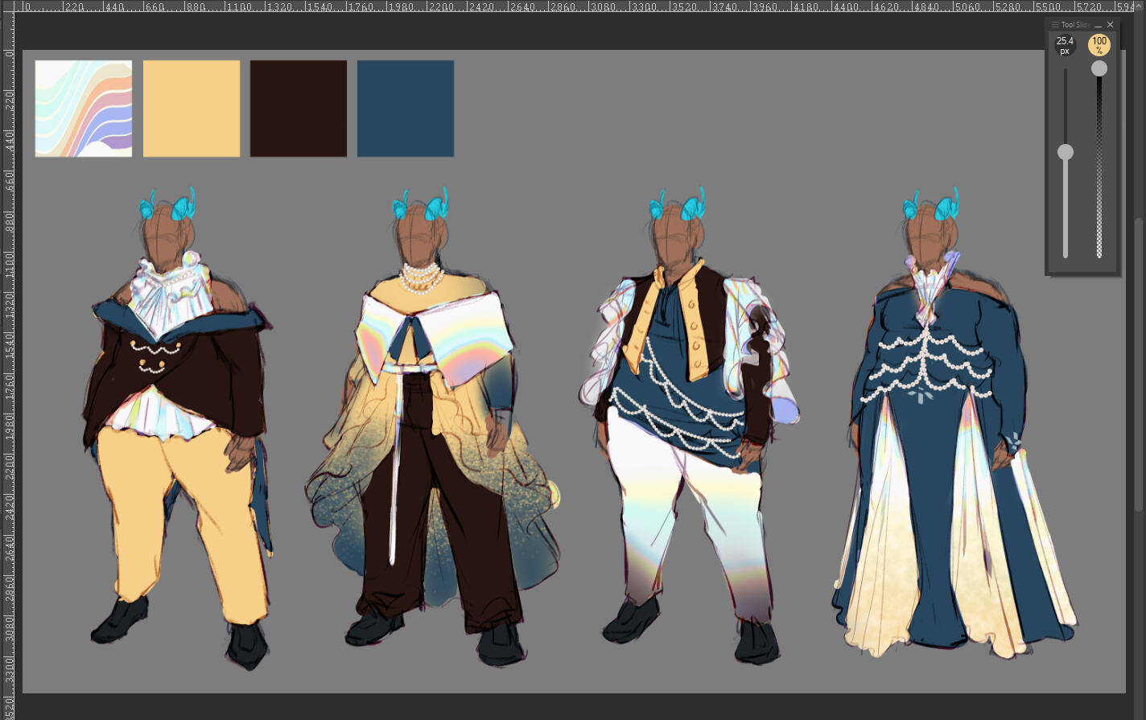Viewport: 1146px width, 720px height.
Task: Close the Tool Slider panel
Action: [1111, 25]
